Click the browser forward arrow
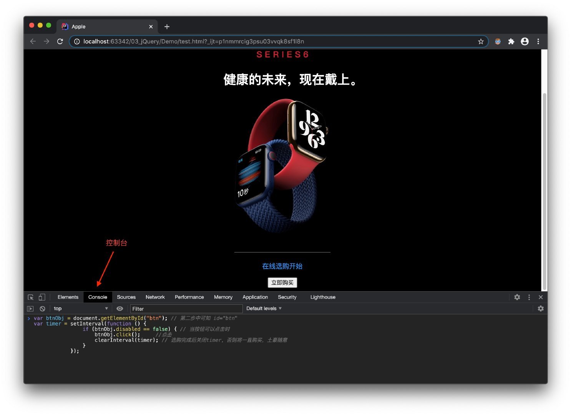The width and height of the screenshot is (571, 415). tap(46, 41)
